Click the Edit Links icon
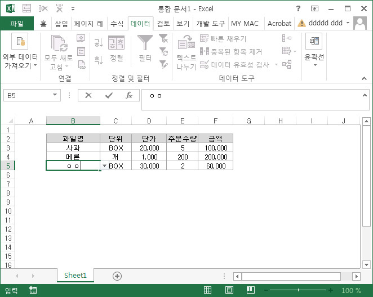This screenshot has width=373, height=297. point(81,64)
